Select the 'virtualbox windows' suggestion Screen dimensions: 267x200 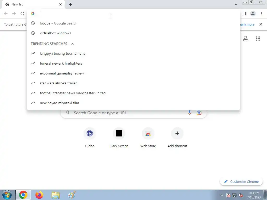coord(133,33)
